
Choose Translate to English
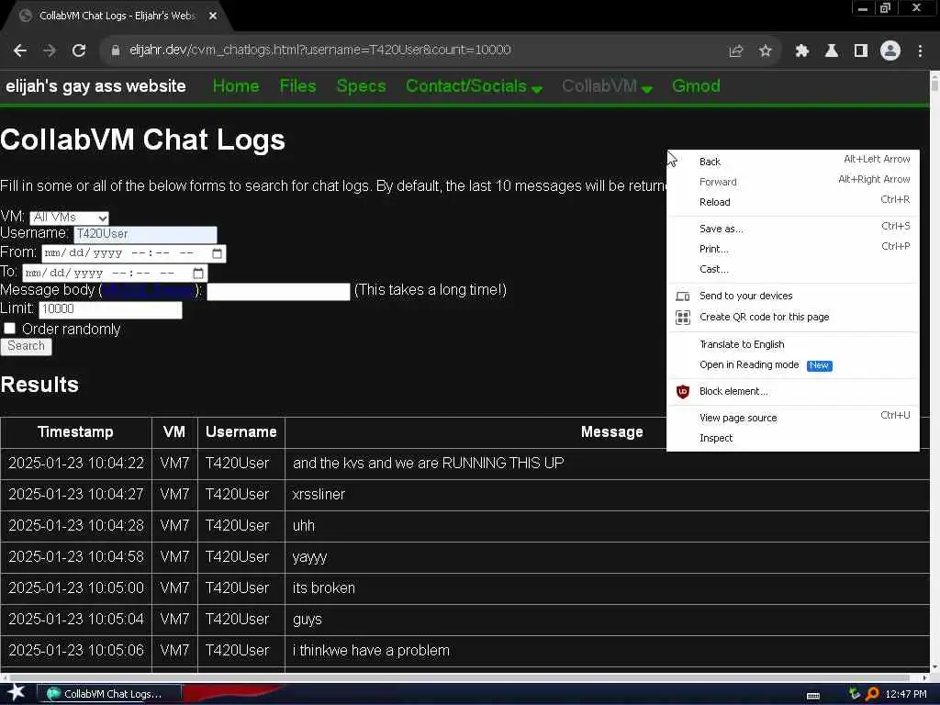tap(792, 344)
